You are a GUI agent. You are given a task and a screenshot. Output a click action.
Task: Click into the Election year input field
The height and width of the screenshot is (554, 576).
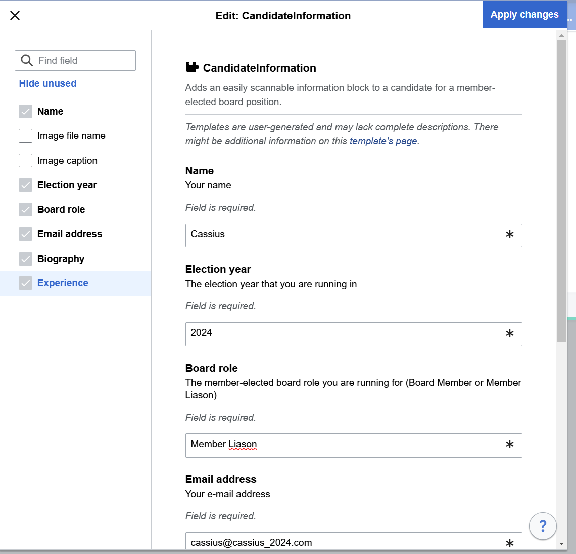tap(344, 334)
